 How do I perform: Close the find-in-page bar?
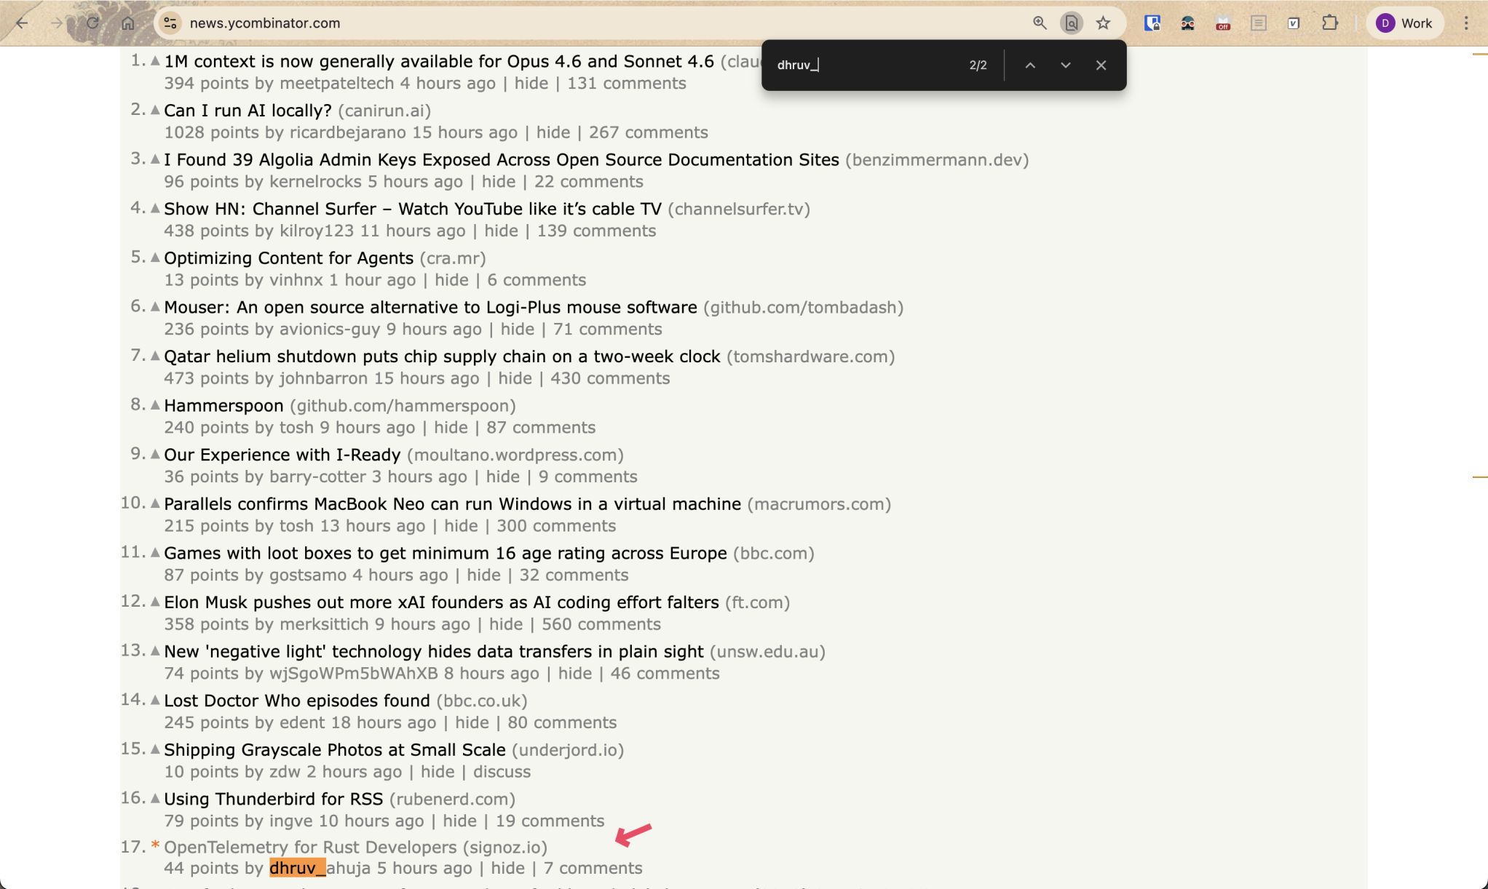[x=1101, y=65]
